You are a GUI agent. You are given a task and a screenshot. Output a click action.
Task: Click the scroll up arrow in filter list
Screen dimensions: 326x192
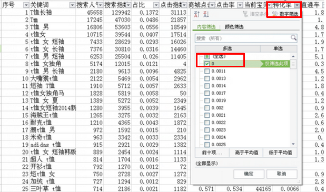[x=293, y=56]
